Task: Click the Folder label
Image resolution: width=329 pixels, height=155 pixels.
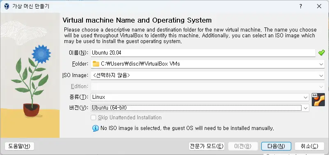Action: (x=80, y=64)
